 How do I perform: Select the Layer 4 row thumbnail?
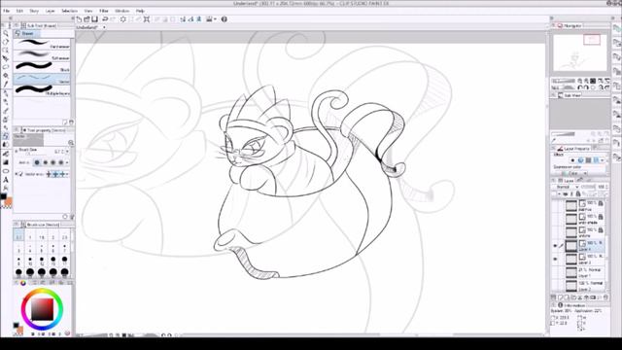coord(570,246)
